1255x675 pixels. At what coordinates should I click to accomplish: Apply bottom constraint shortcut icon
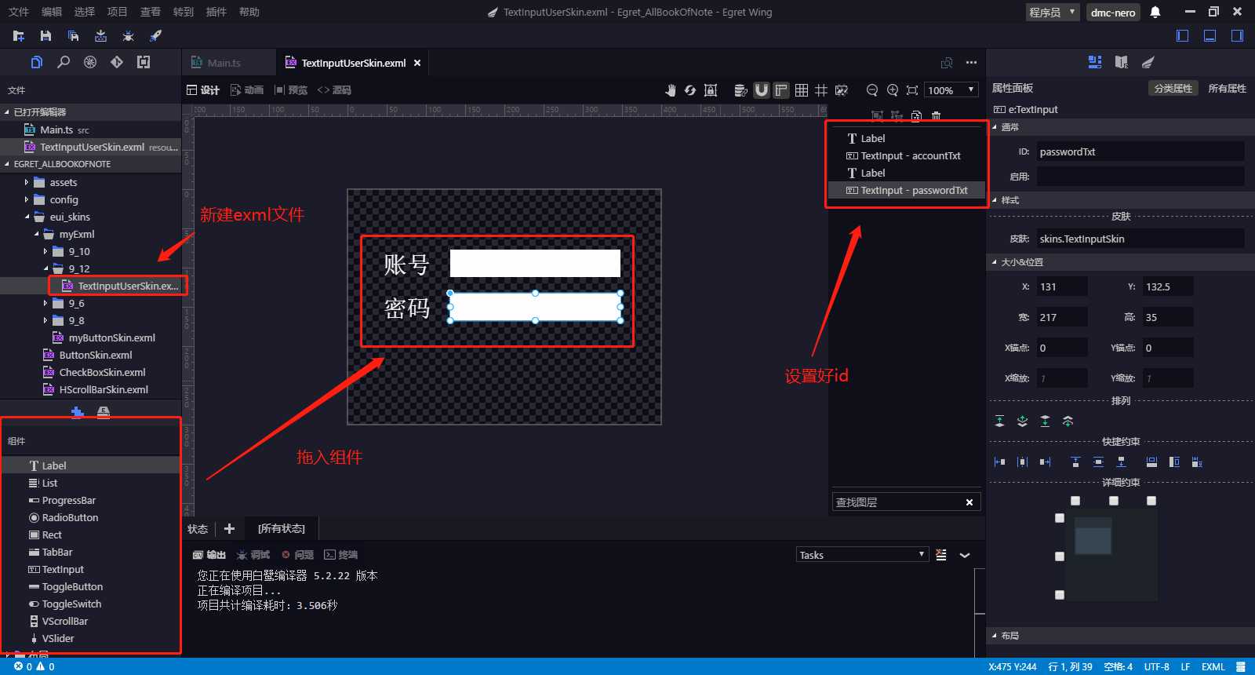pos(1121,462)
